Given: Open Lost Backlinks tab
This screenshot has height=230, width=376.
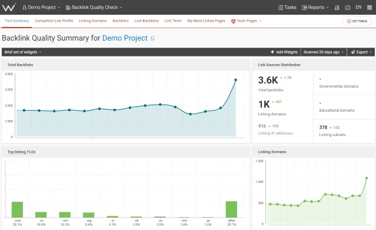Looking at the screenshot, I should 147,21.
